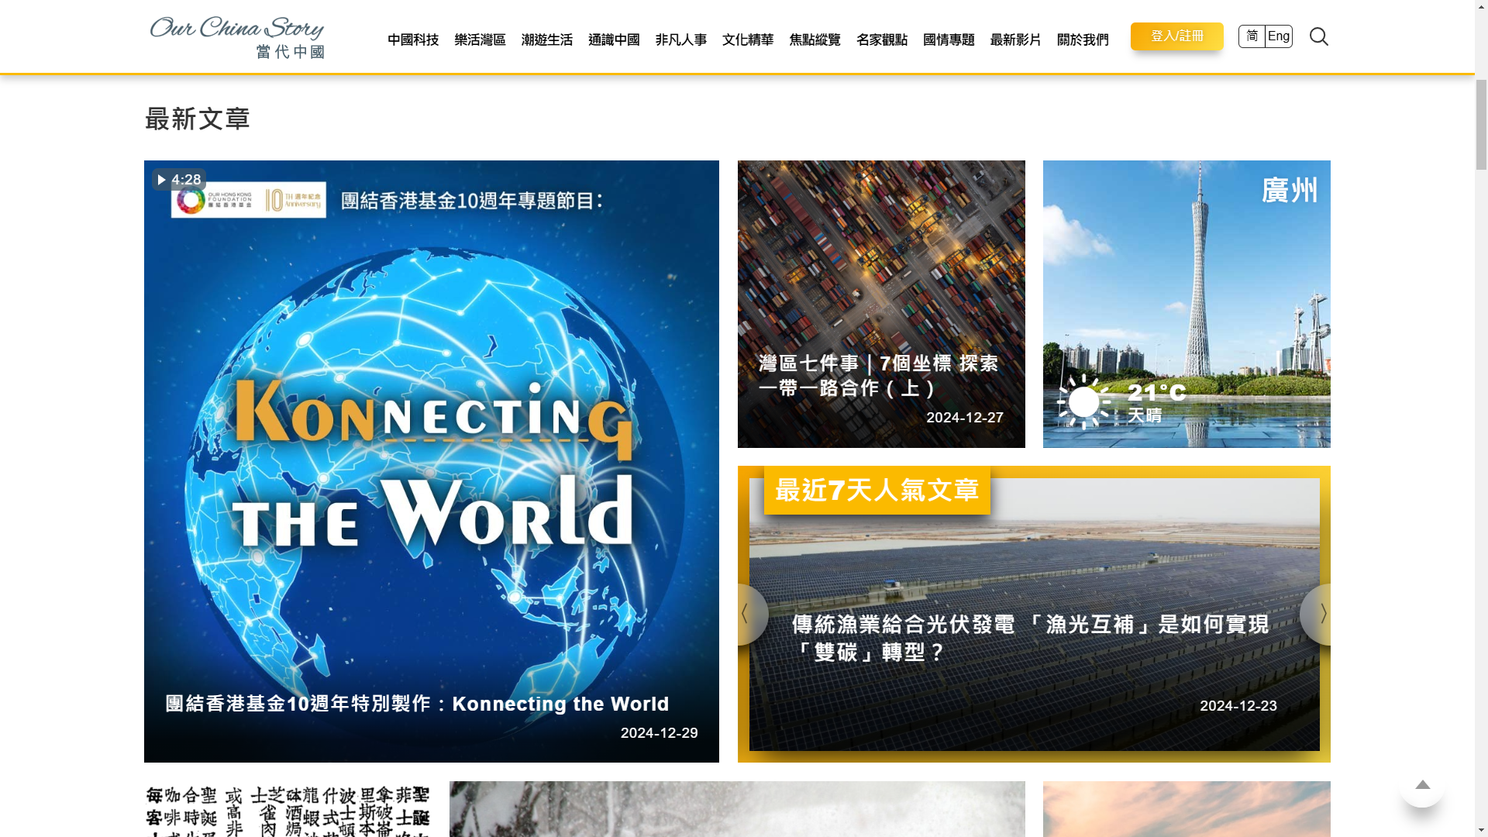Screen dimensions: 1488x837
Task: Open the 關於我們 link
Action: pyautogui.click(x=1083, y=40)
